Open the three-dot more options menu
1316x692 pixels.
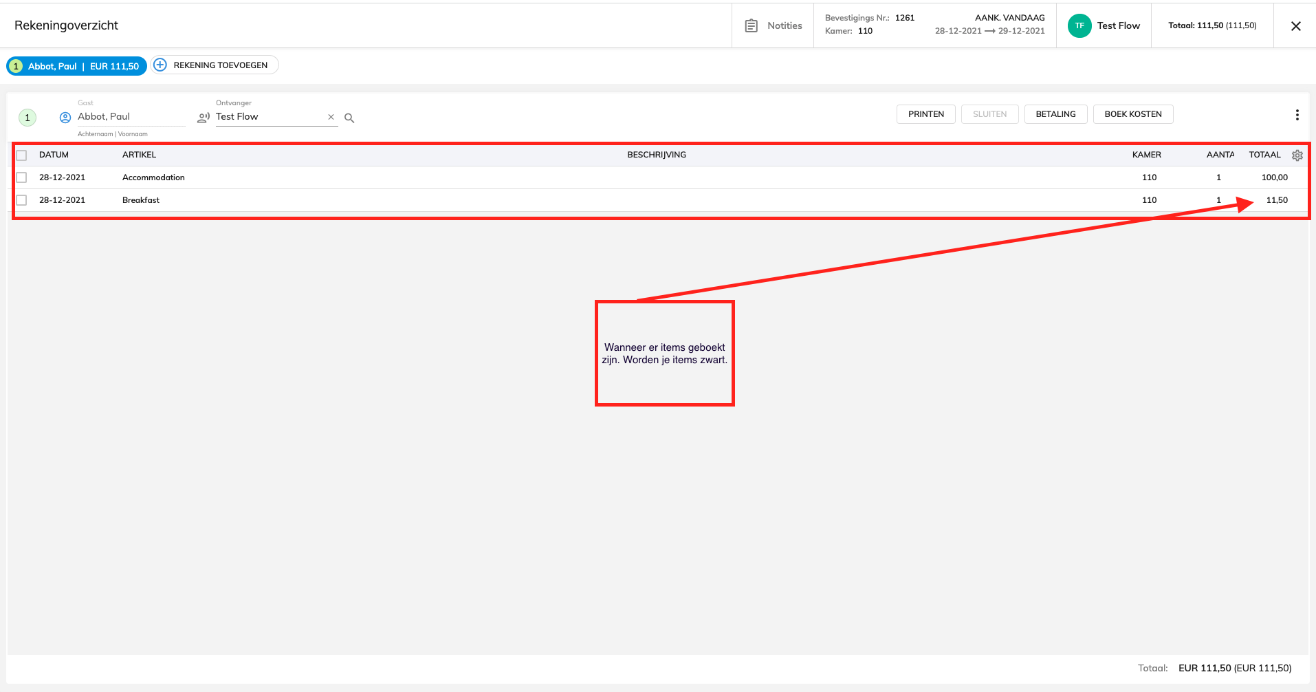point(1297,115)
